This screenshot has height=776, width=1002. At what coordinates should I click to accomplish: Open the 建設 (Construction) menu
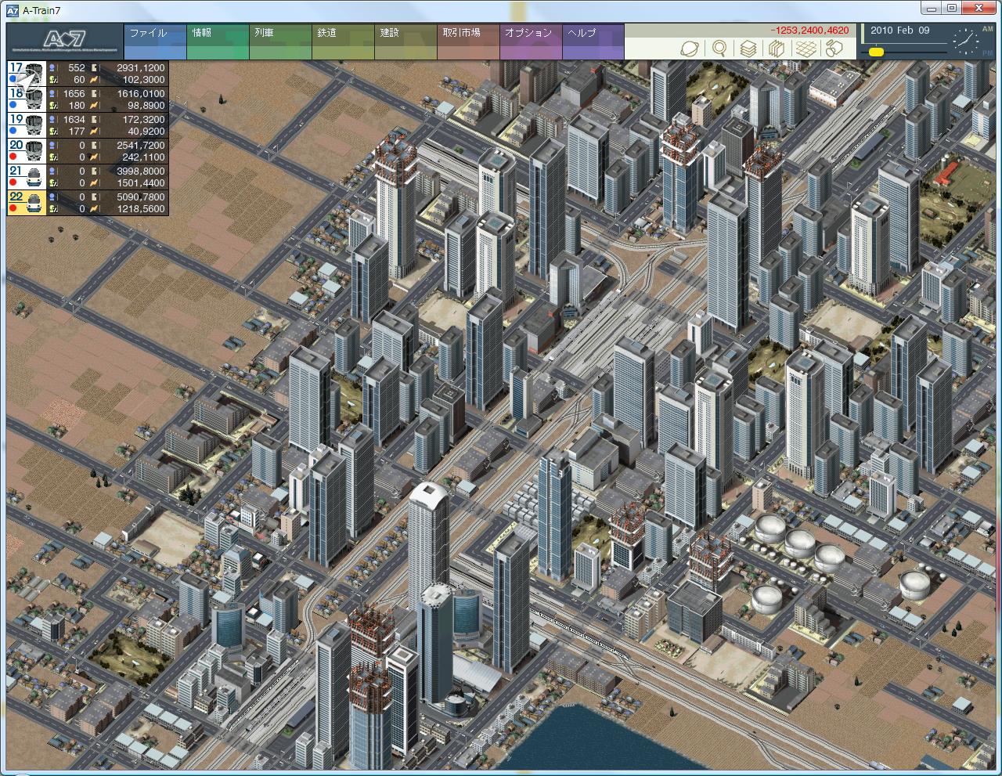point(405,42)
